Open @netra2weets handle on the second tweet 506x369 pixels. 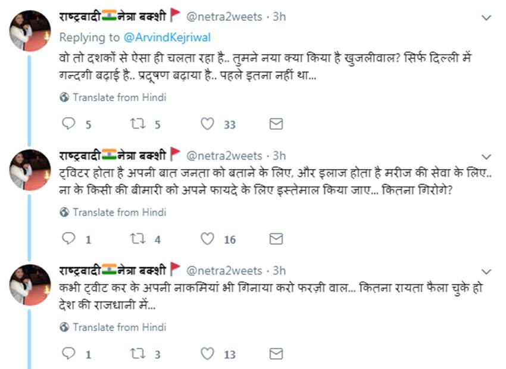224,156
